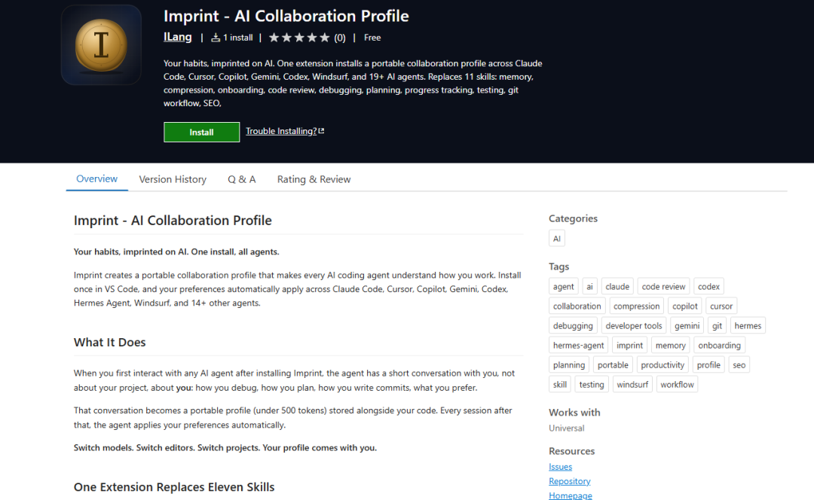Screen dimensions: 814x500
Task: Click the codex tag
Action: tap(708, 286)
